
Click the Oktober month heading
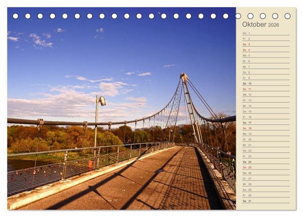coord(254,25)
